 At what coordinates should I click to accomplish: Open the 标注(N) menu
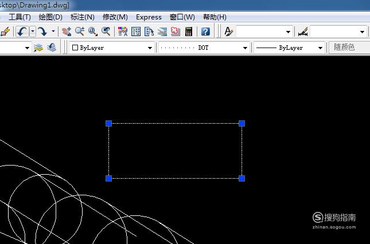click(x=83, y=17)
